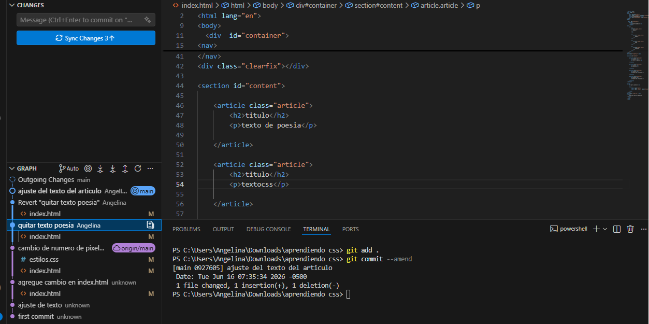Screen dimensions: 649x324
Task: Click the article.article breadcrumb item
Action: pyautogui.click(x=435, y=5)
